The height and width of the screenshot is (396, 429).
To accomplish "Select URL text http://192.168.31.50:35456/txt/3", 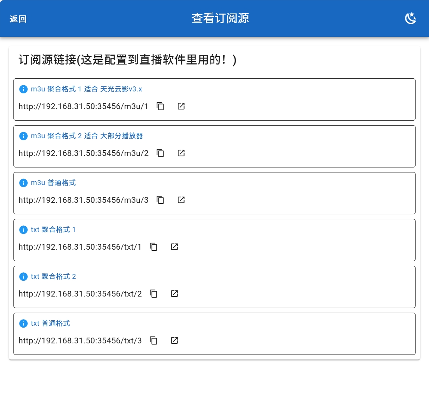I will [x=80, y=341].
